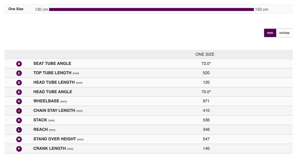Switch units to inches

(x=284, y=33)
